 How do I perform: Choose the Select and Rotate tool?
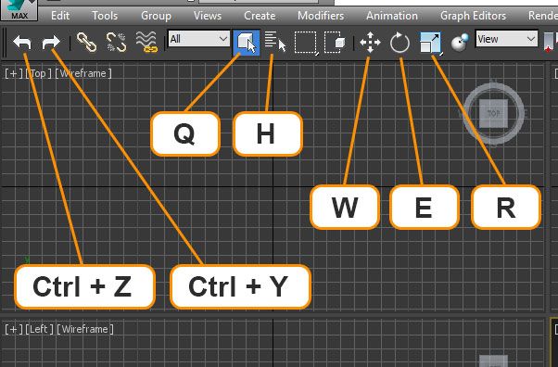[399, 43]
